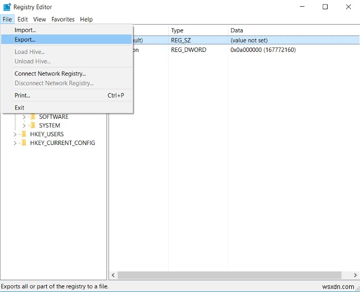Open the Favorites menu
The height and width of the screenshot is (292, 360).
coord(63,20)
